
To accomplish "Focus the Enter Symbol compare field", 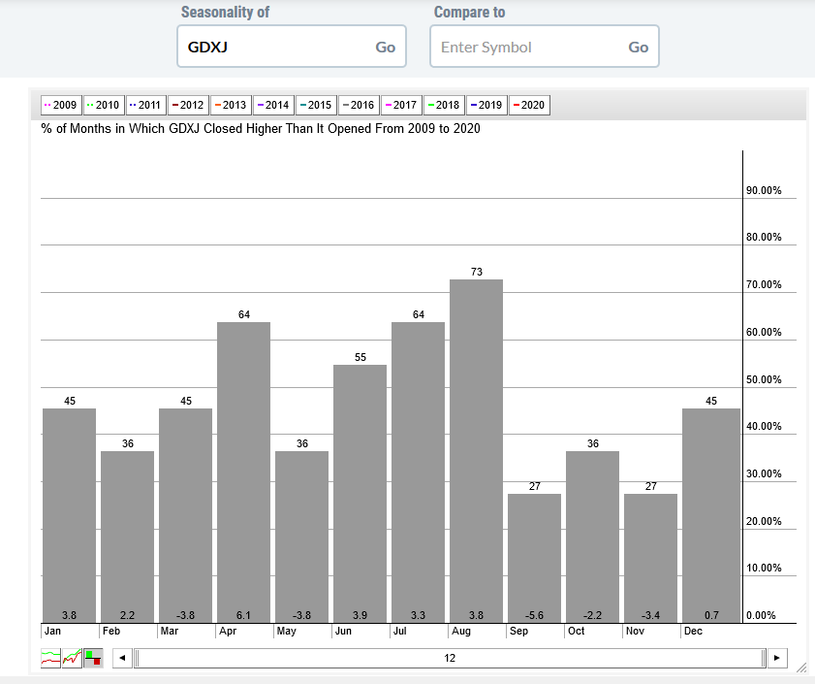I will tap(530, 48).
